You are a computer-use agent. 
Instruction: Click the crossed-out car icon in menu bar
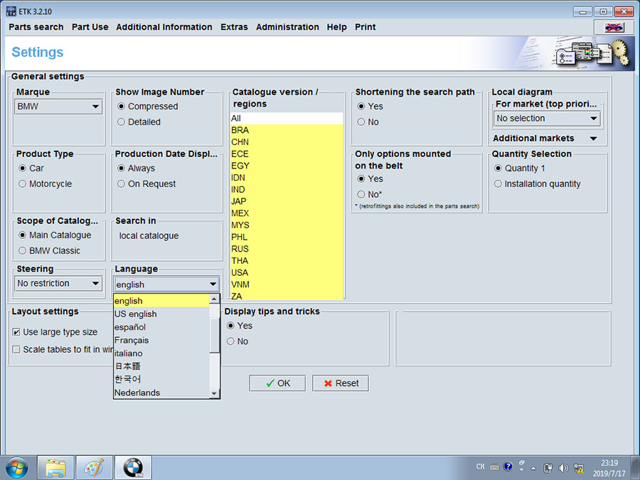click(614, 27)
